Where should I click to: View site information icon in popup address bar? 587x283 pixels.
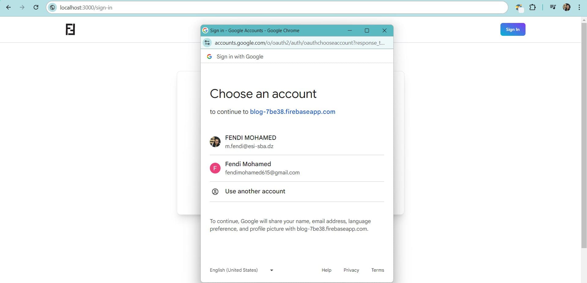click(207, 43)
